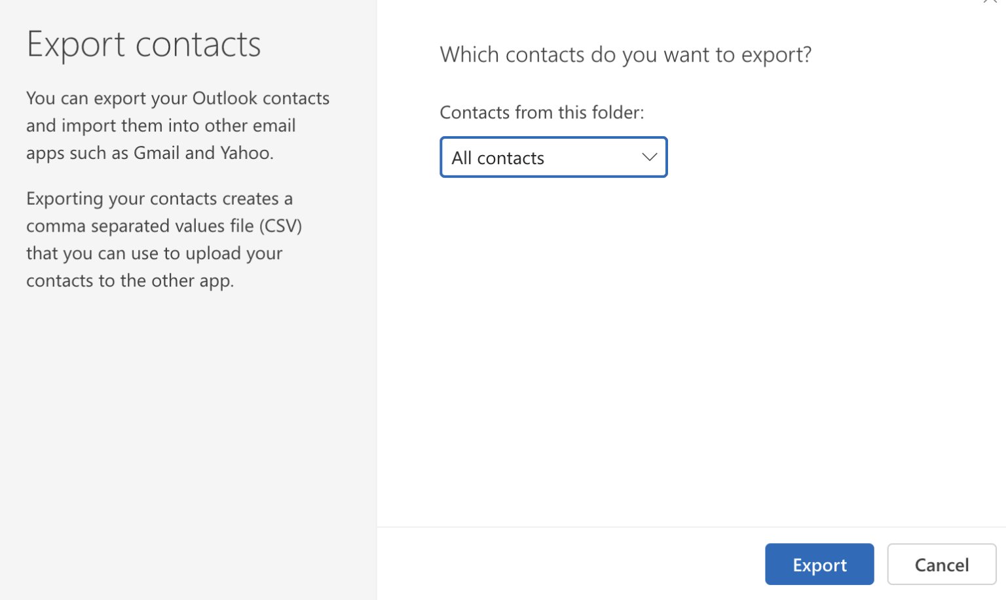Click the "Contacts from this folder:" label
1006x600 pixels.
[x=541, y=112]
